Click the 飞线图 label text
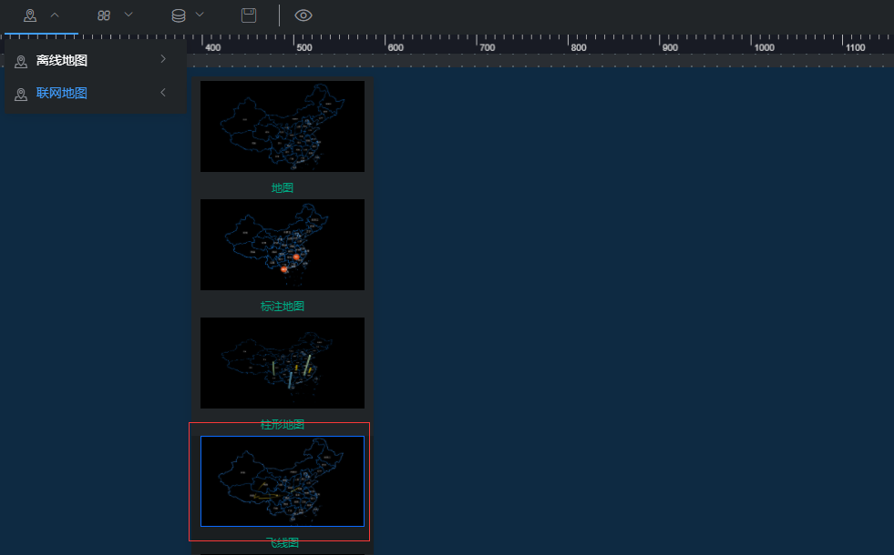This screenshot has height=555, width=894. pyautogui.click(x=283, y=543)
